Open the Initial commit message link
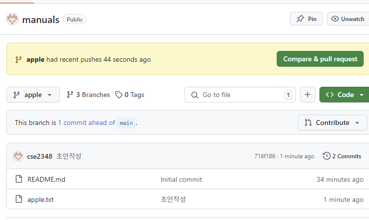The width and height of the screenshot is (369, 220). 181,179
